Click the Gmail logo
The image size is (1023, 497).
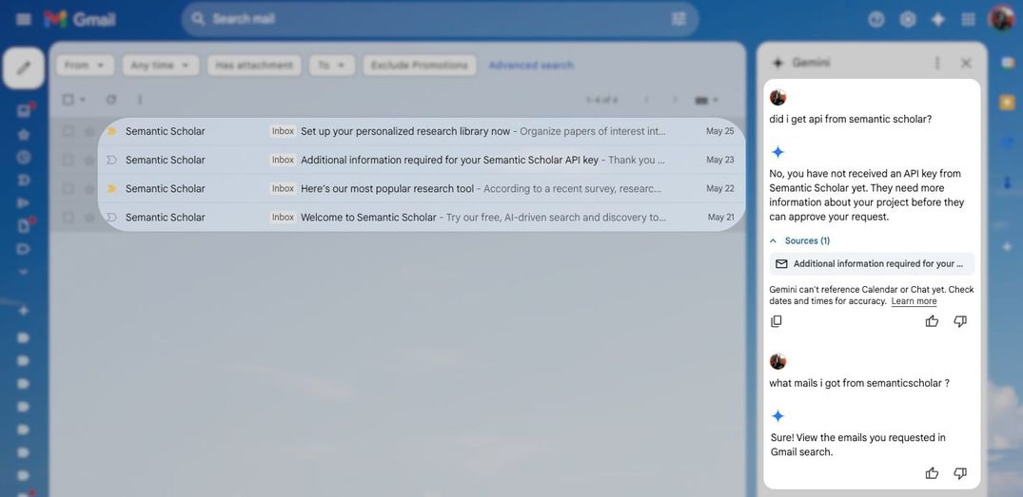(x=80, y=20)
